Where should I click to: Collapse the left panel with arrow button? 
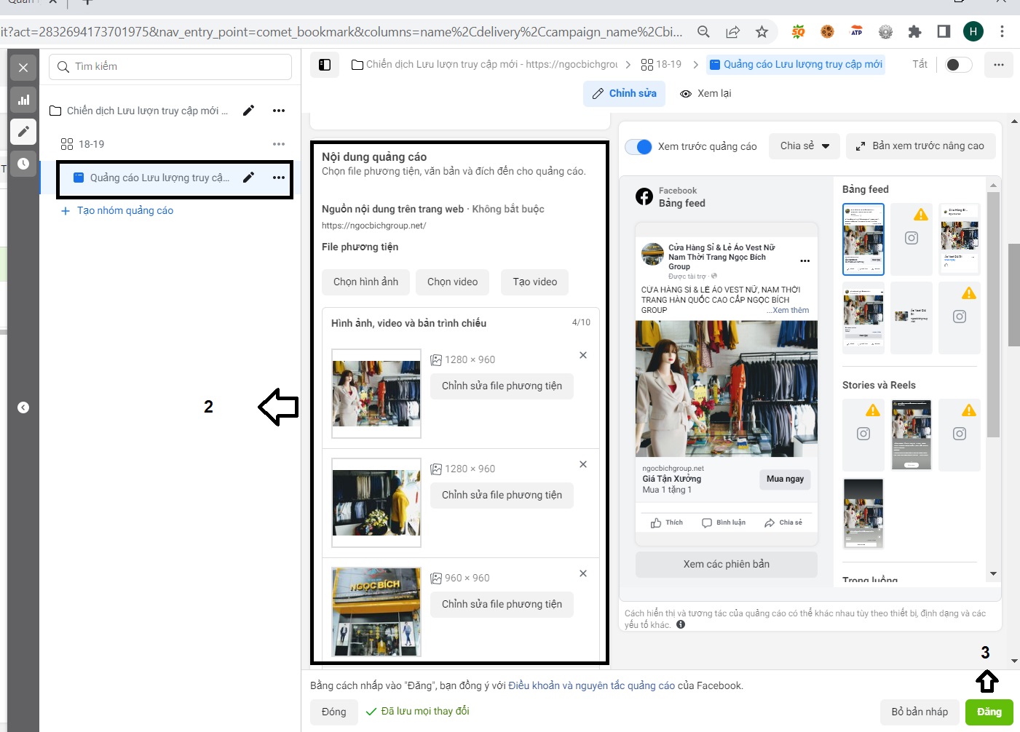coord(23,407)
